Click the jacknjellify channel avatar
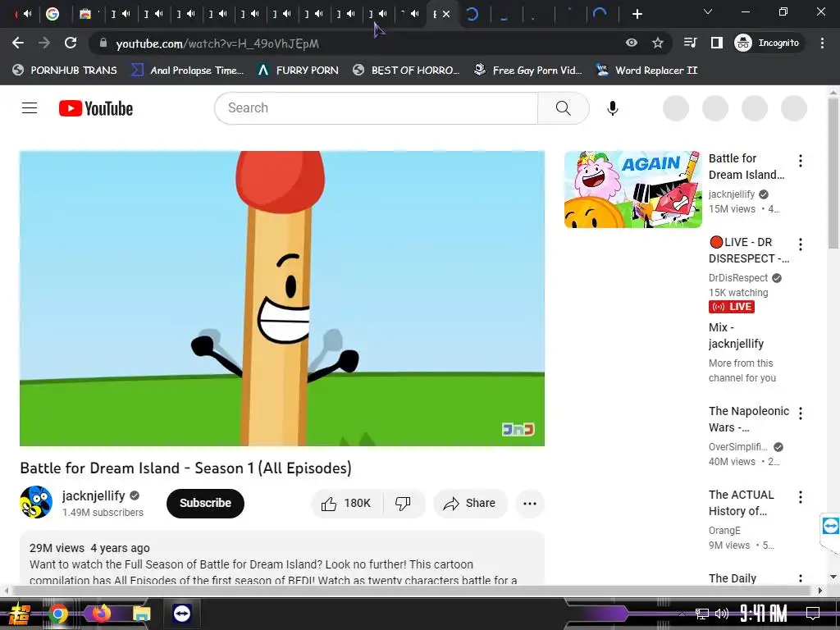 pyautogui.click(x=36, y=502)
